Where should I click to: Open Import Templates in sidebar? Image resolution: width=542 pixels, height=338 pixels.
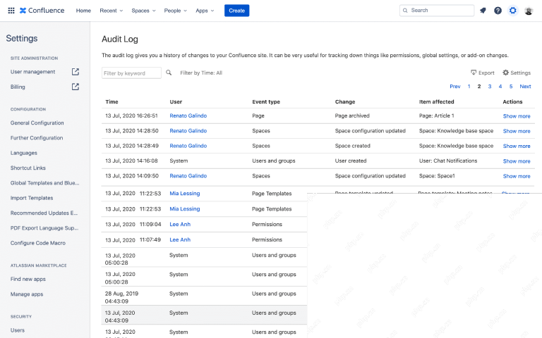(32, 198)
